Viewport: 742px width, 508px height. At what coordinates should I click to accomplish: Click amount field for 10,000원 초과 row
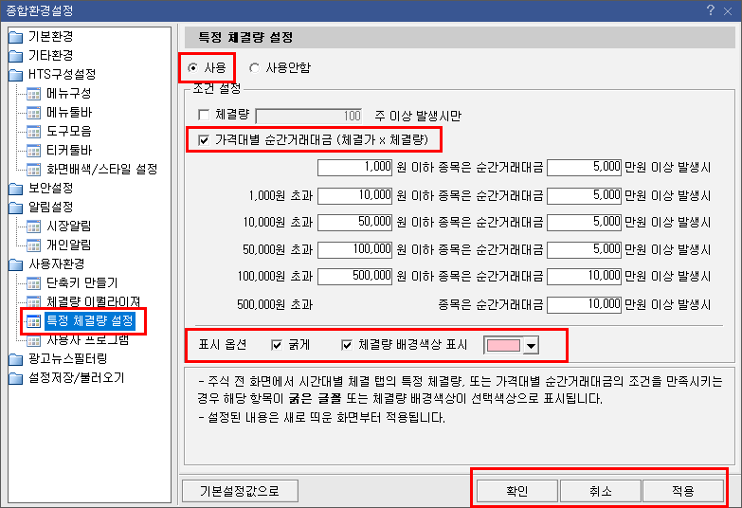click(x=584, y=222)
